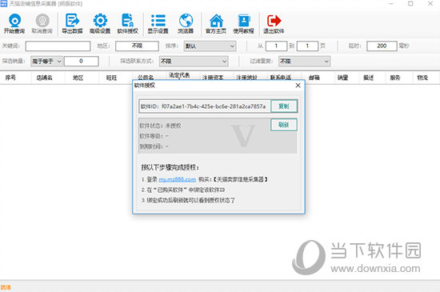Image resolution: width=440 pixels, height=292 pixels.
Task: Minimize the main window
Action: point(391,4)
